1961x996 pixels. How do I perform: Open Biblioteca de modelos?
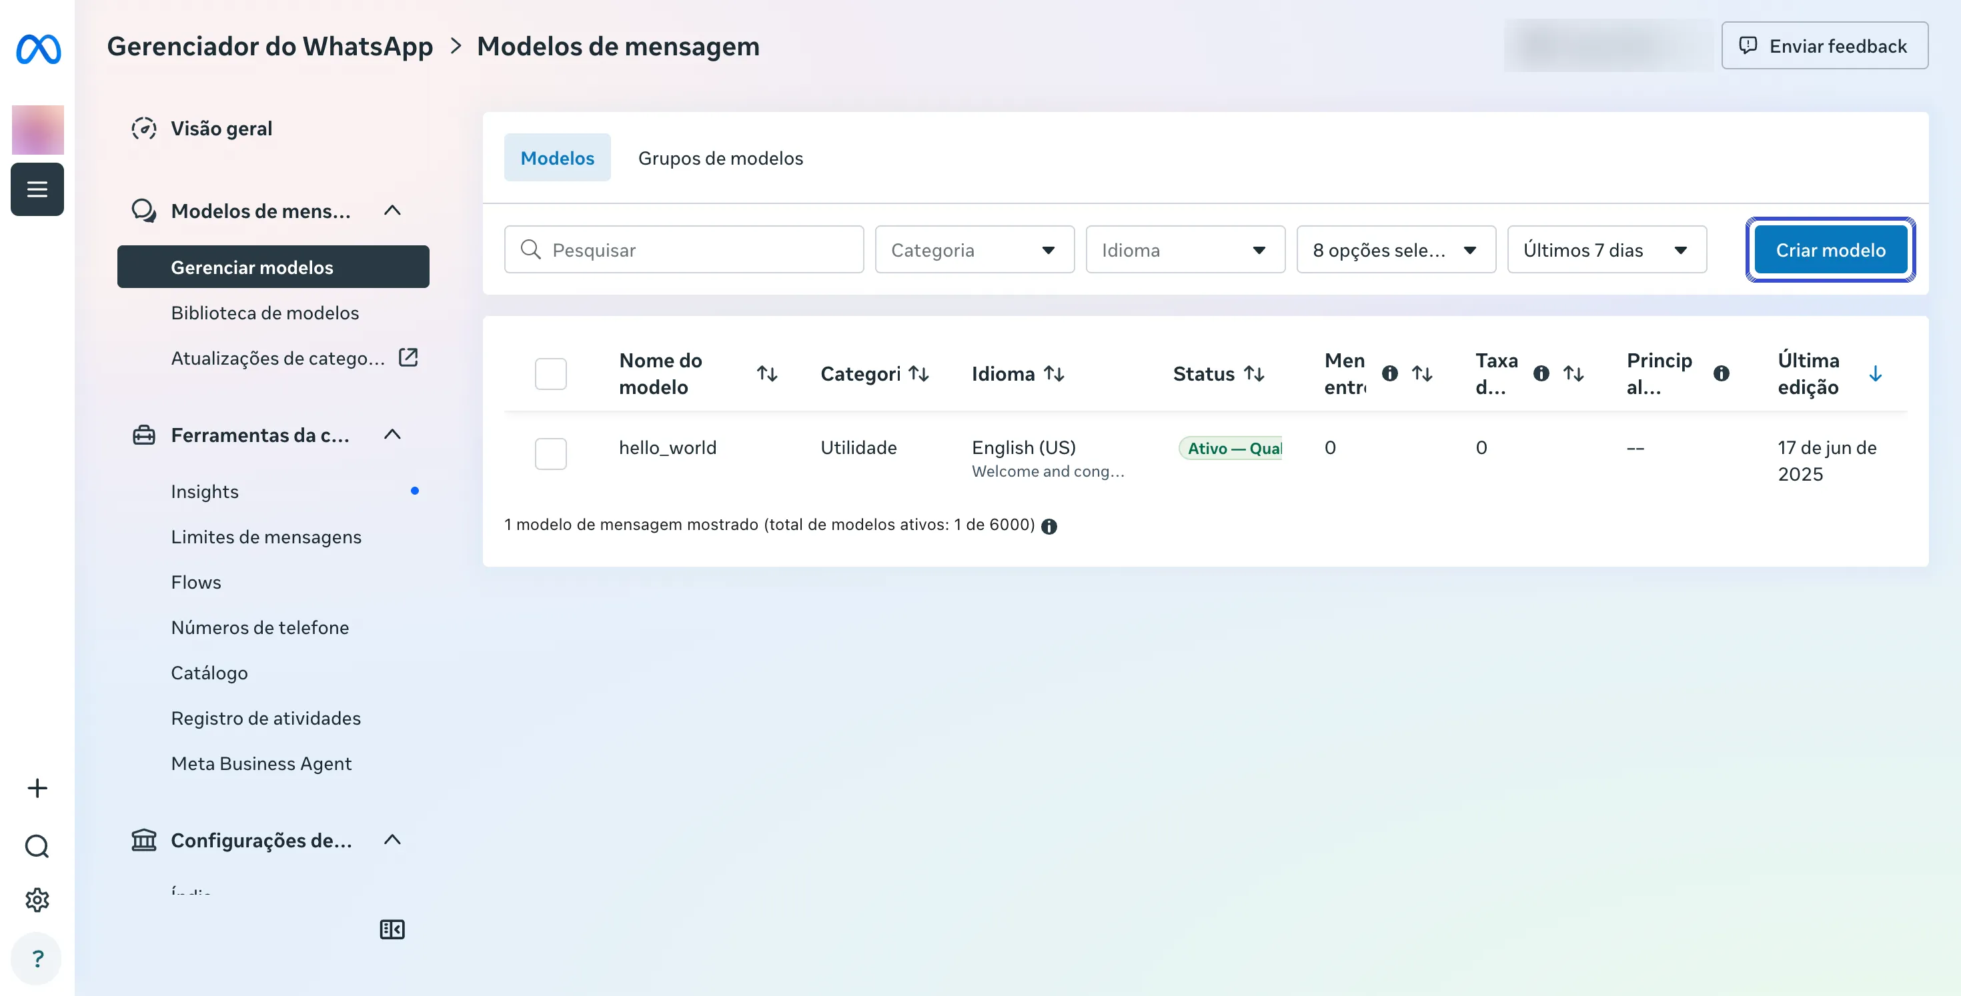coord(265,313)
